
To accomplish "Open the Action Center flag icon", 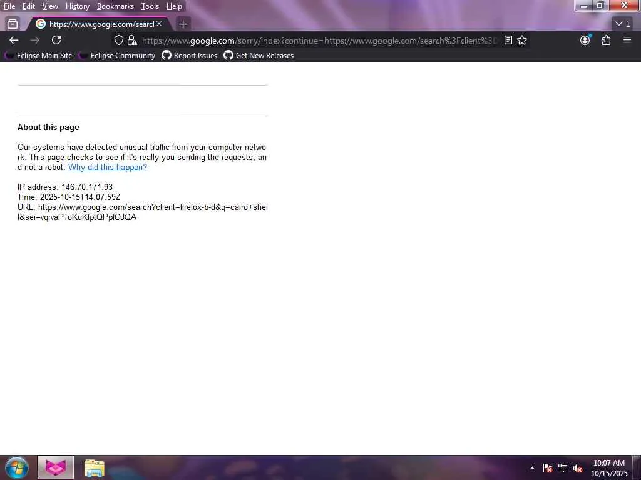I will [x=548, y=468].
